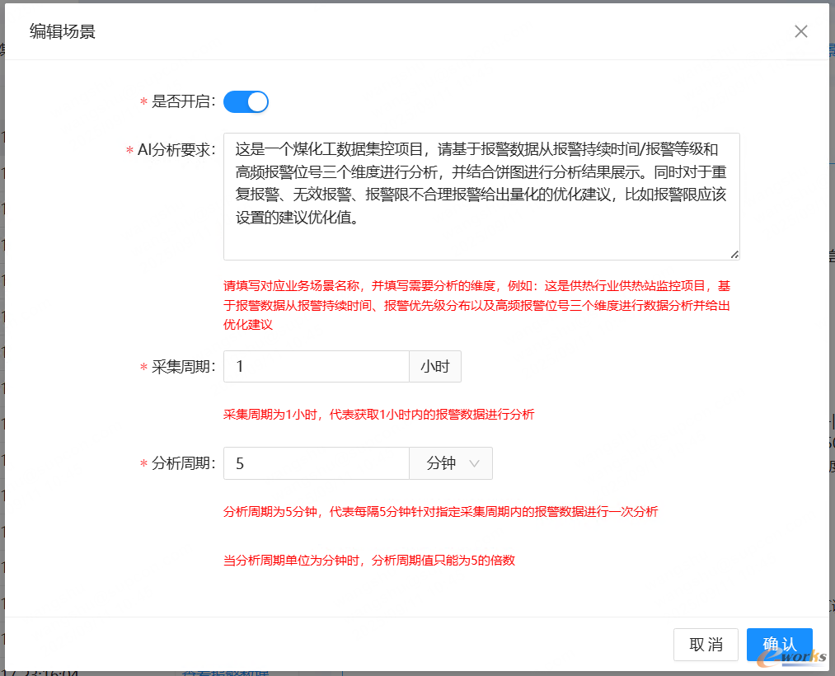The height and width of the screenshot is (676, 835).
Task: Focus the 采集周期 number input
Action: pos(316,367)
